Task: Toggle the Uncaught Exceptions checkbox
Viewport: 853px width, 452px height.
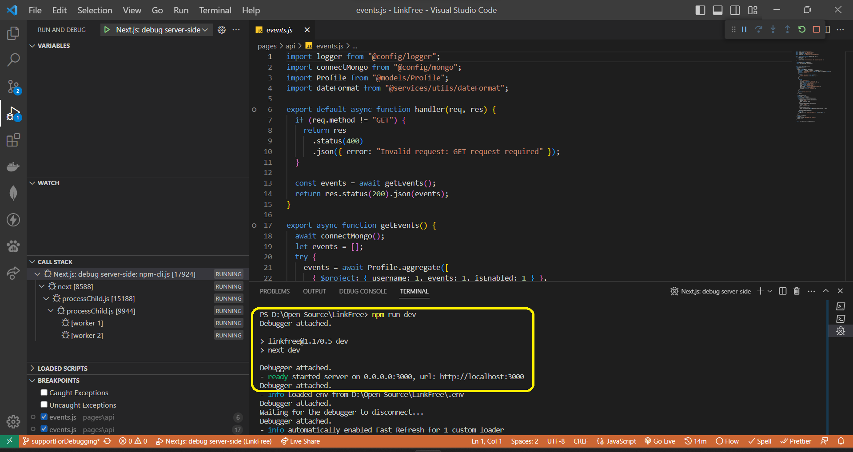Action: click(x=44, y=404)
